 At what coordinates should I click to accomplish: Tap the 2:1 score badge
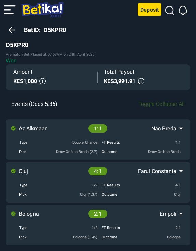98,214
